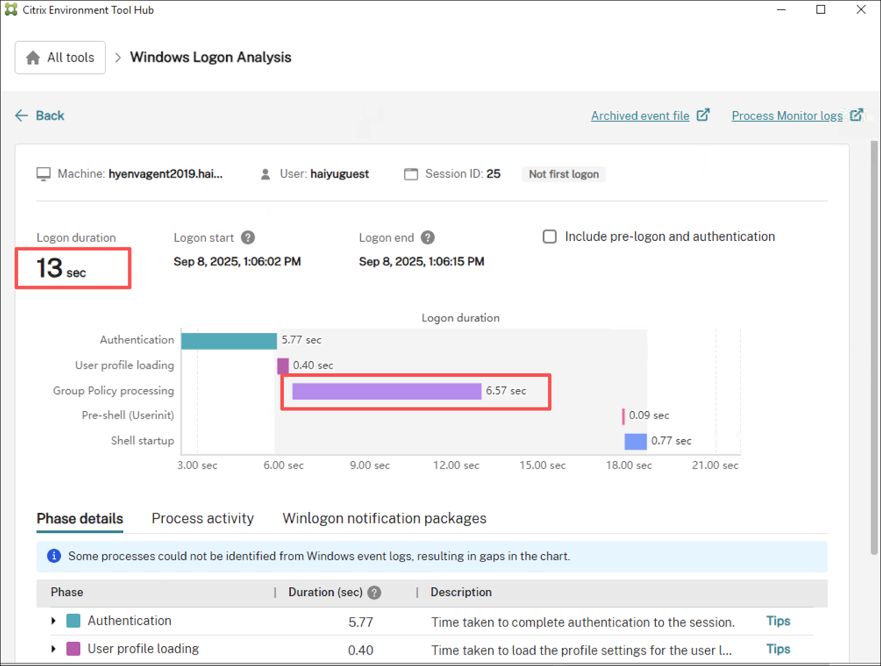Click the home icon in All tools
This screenshot has width=881, height=666.
click(33, 58)
